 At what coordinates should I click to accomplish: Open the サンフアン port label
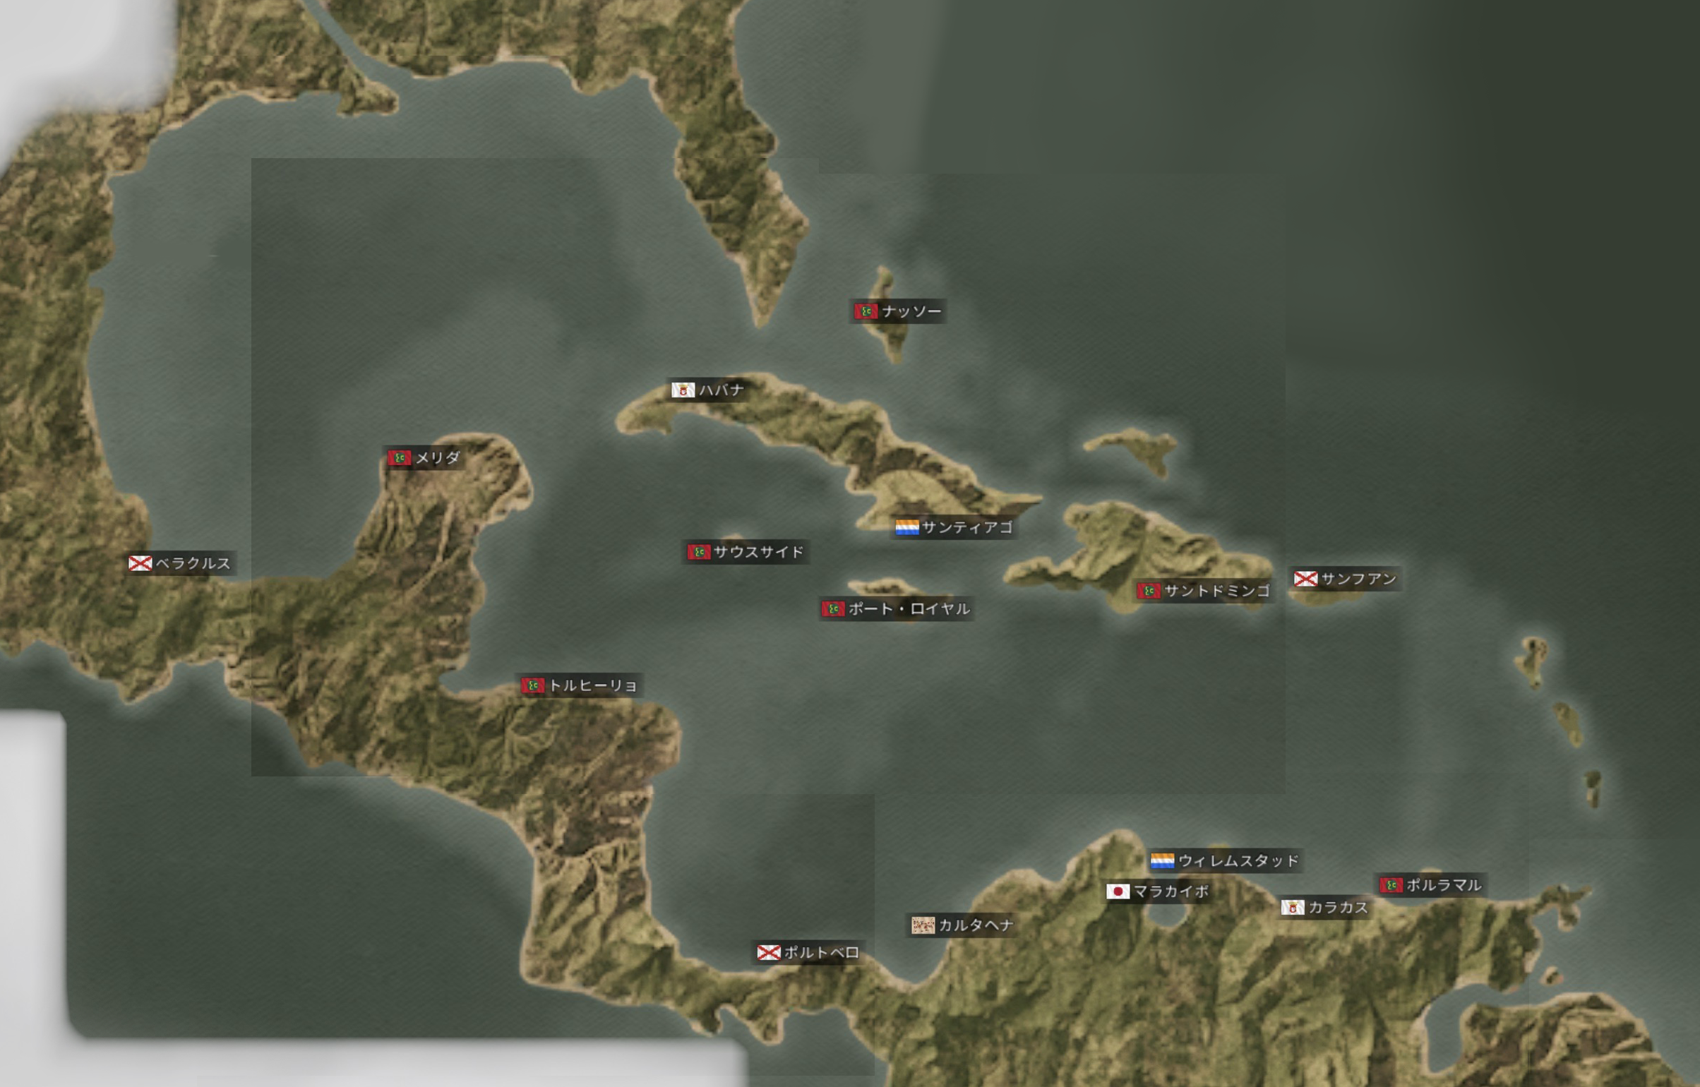click(1358, 579)
